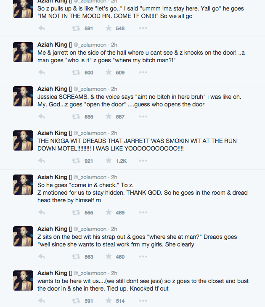
Task: Reply to the "Z sits on the bed" tweet
Action: pos(42,257)
